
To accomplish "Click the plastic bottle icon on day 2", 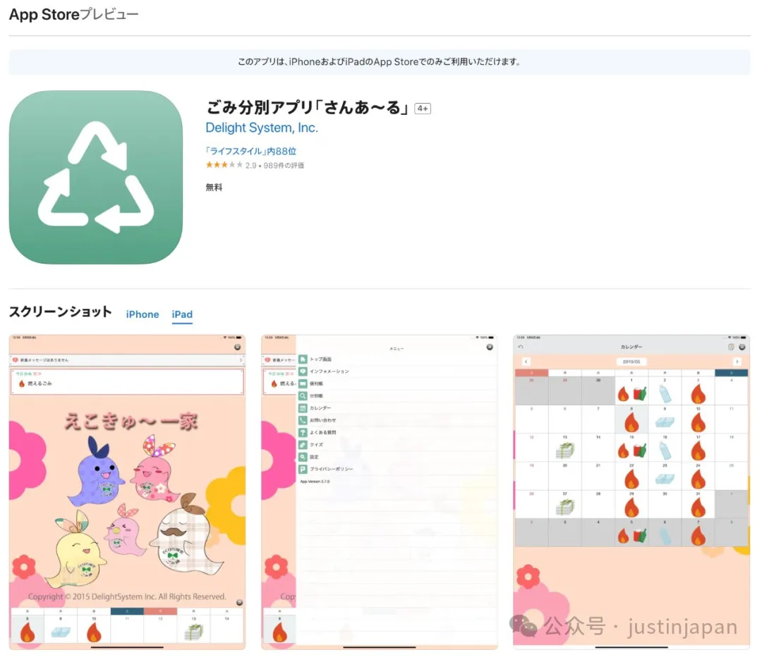I will click(x=665, y=394).
